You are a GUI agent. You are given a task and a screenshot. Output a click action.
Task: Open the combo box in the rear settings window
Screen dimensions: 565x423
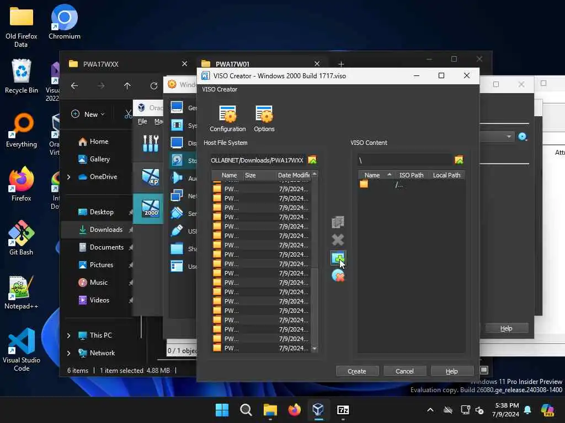click(x=497, y=137)
